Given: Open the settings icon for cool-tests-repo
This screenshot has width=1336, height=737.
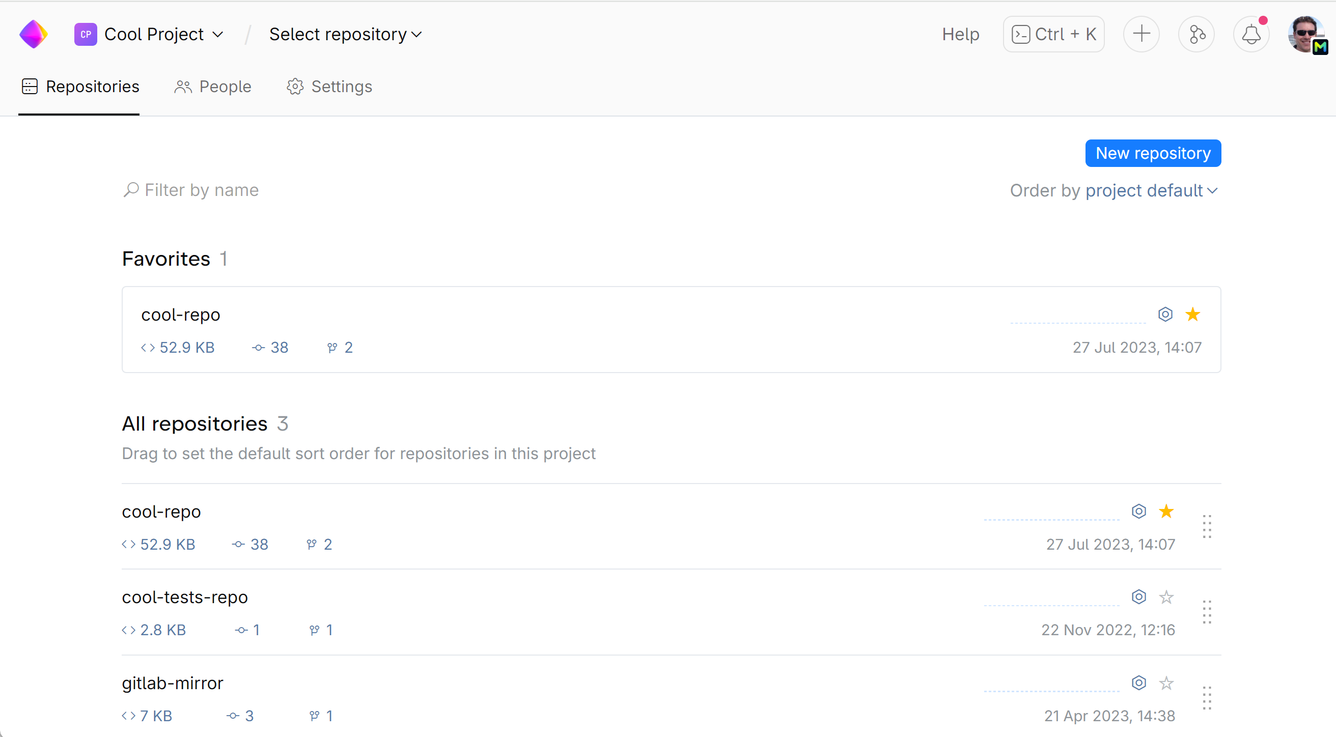Looking at the screenshot, I should [1139, 597].
